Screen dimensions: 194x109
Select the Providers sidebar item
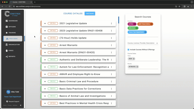tap(13, 39)
